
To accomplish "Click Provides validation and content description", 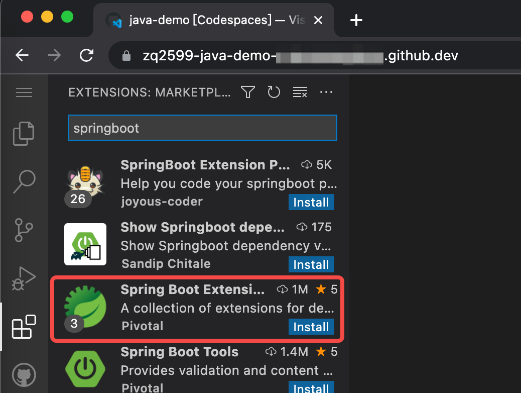I will [x=226, y=370].
